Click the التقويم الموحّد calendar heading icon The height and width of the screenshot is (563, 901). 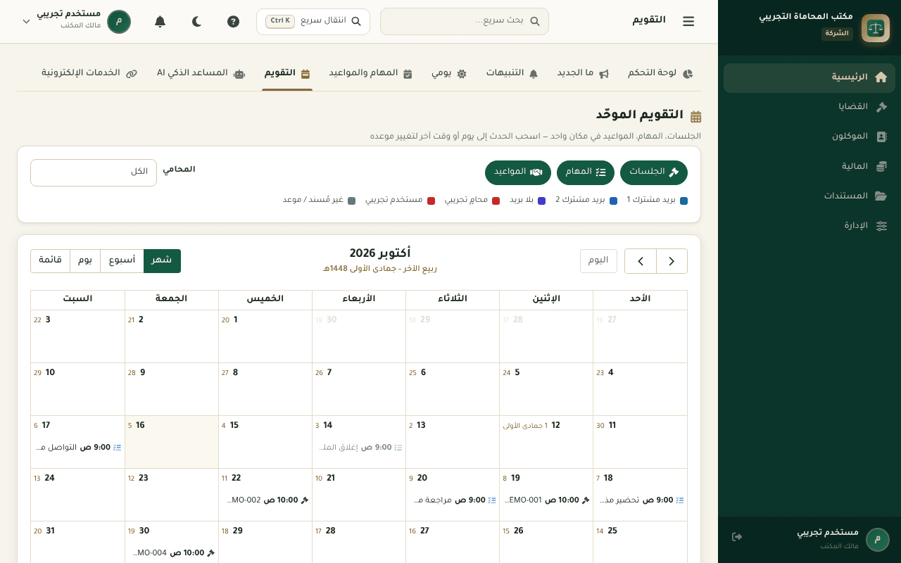(x=695, y=116)
